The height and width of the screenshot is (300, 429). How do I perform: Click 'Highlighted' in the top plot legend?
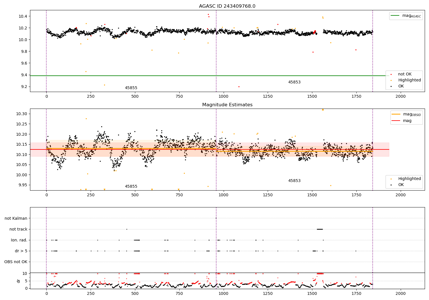(x=406, y=80)
